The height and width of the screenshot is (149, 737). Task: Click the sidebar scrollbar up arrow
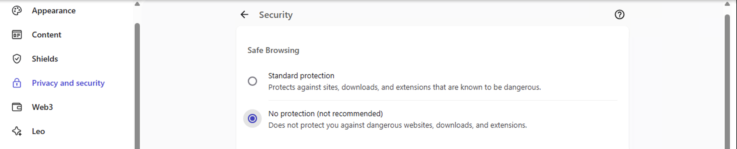tap(137, 4)
